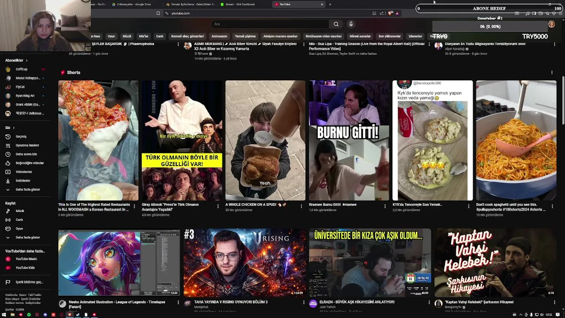Open Daha sonra izle list
This screenshot has height=318, width=565.
26,154
